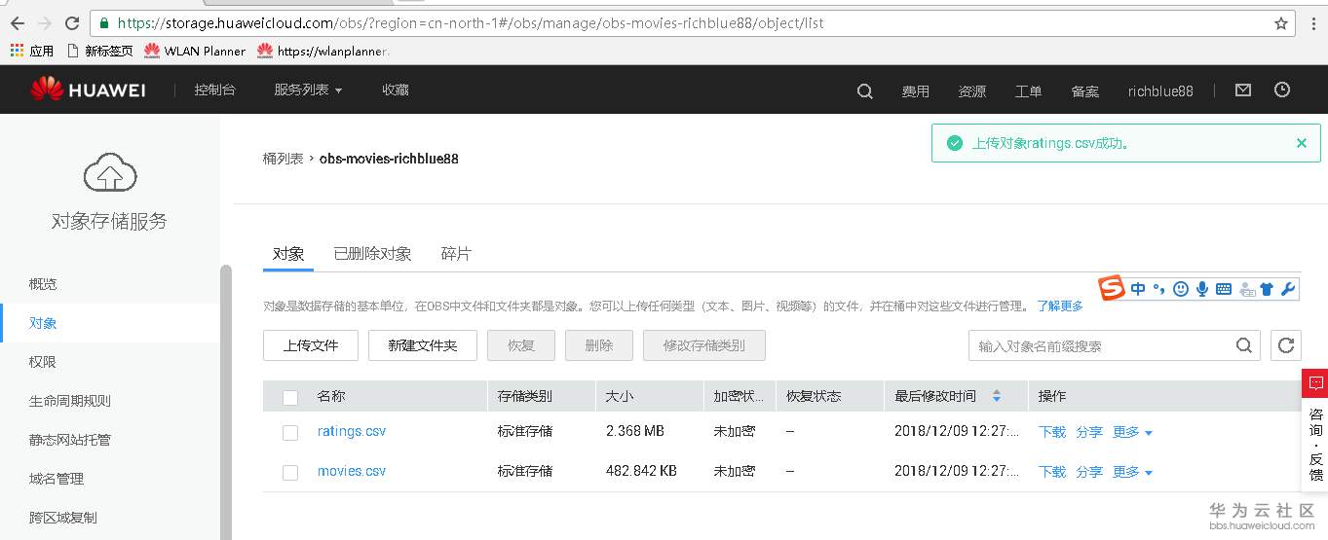1328x540 pixels.
Task: Click the browser forward arrow
Action: tap(45, 22)
